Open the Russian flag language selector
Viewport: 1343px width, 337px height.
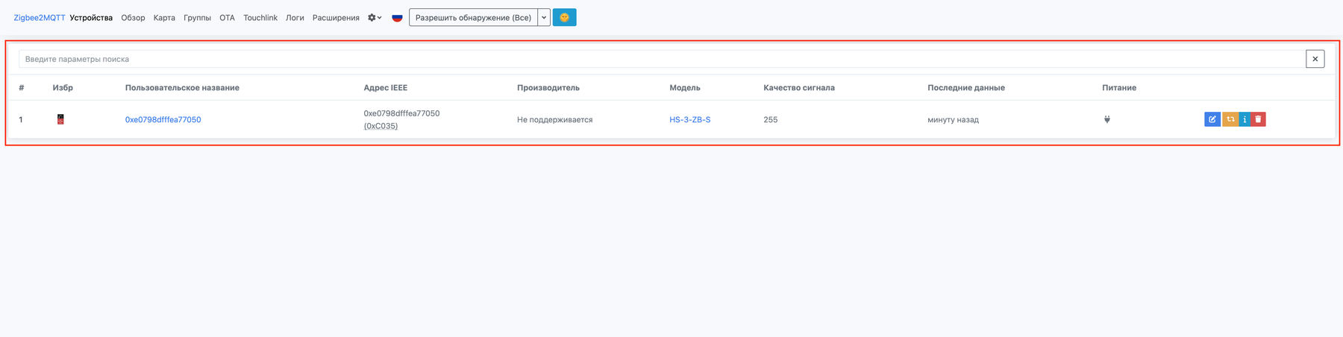(397, 17)
